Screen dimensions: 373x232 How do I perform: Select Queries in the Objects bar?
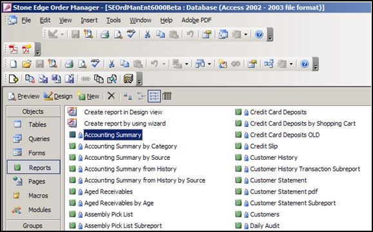click(x=33, y=139)
